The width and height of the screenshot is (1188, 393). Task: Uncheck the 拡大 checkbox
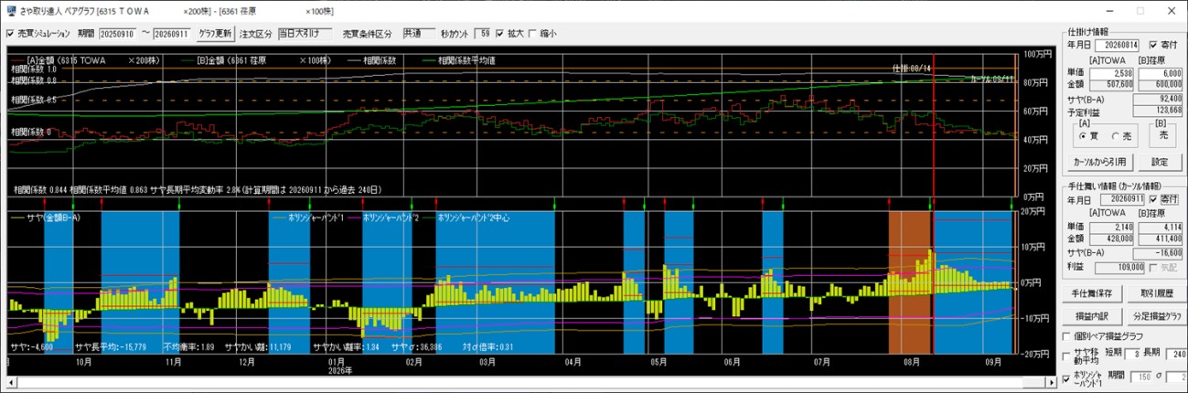point(499,34)
